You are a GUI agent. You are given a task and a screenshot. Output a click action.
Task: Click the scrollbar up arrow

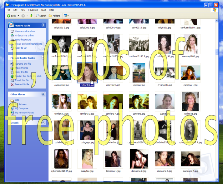(x=217, y=21)
